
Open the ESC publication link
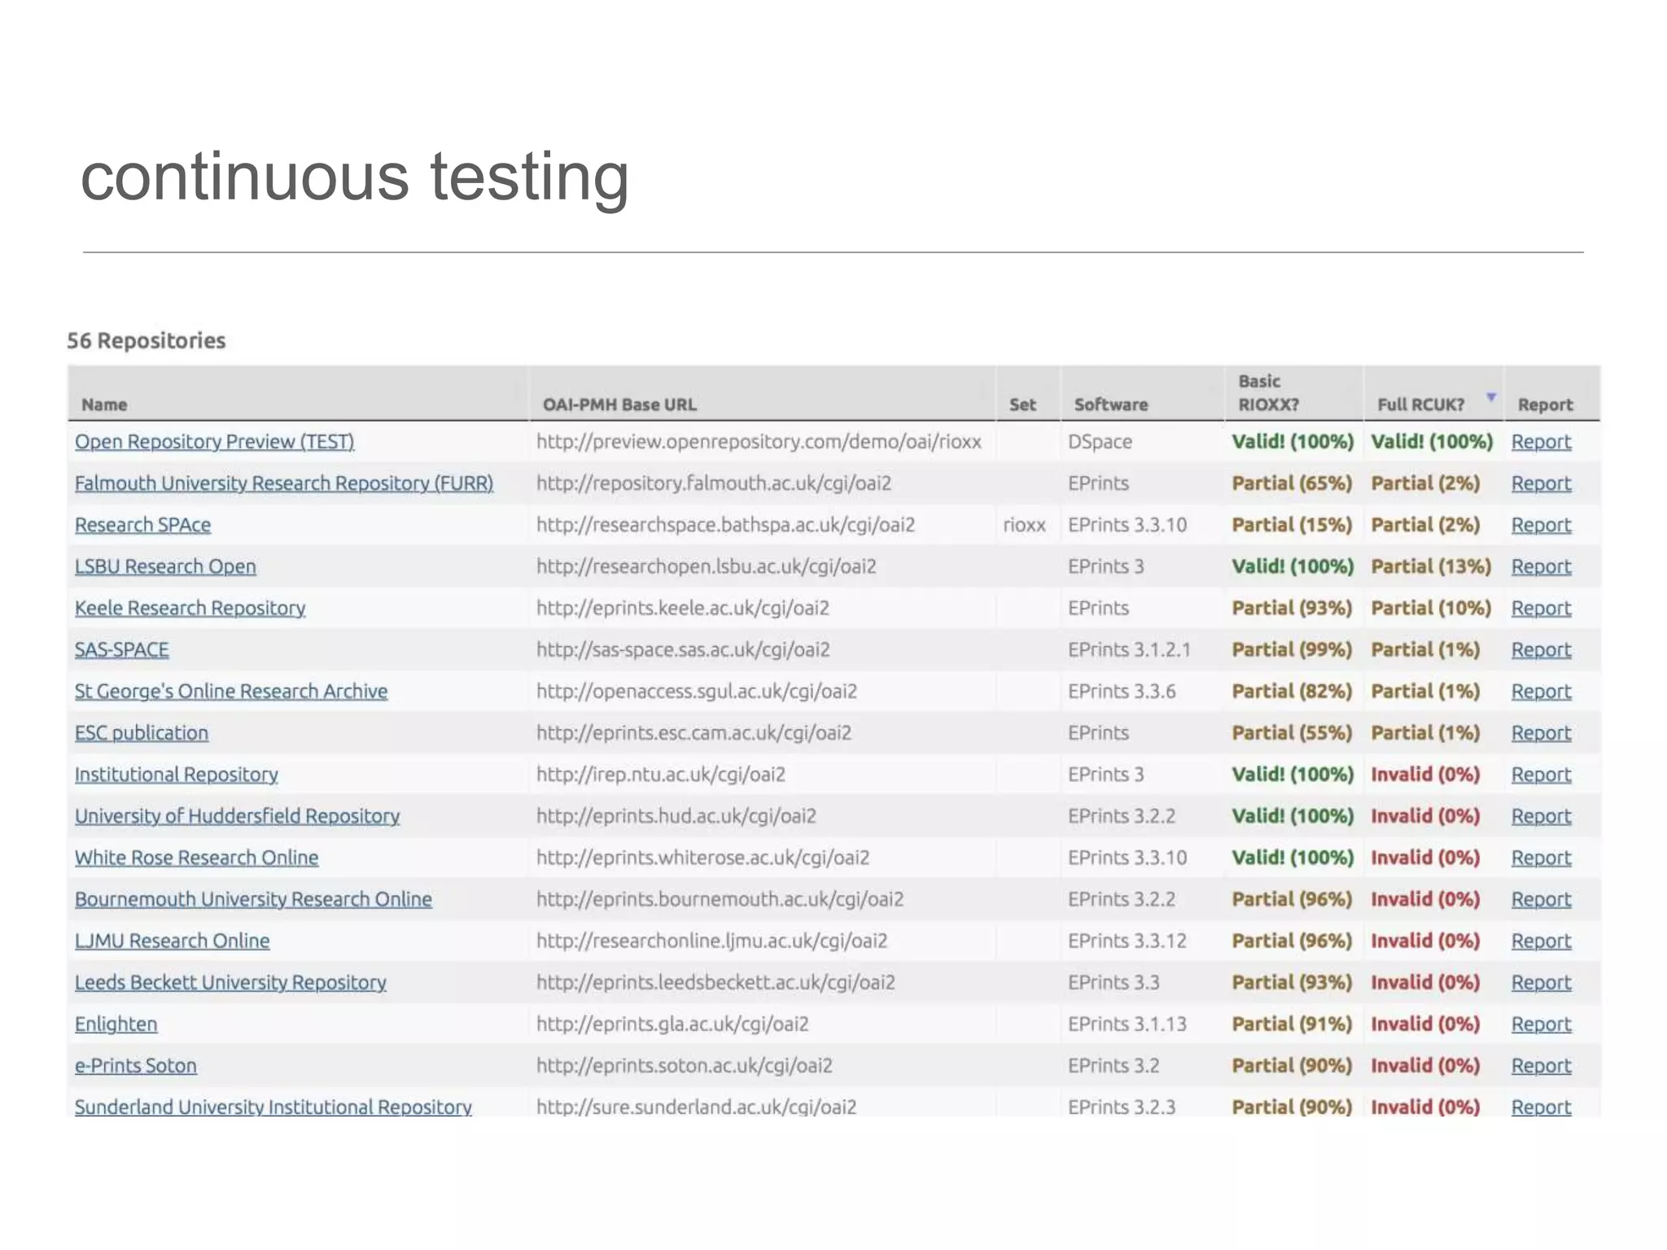coord(142,732)
